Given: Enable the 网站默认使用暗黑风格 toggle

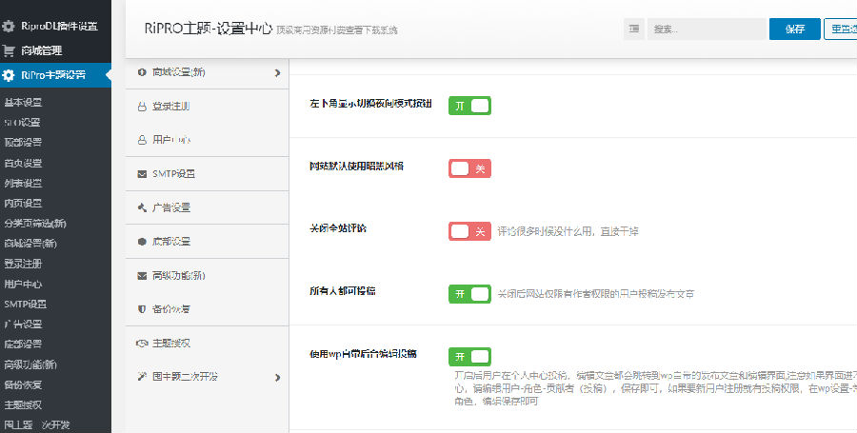Looking at the screenshot, I should click(x=469, y=168).
